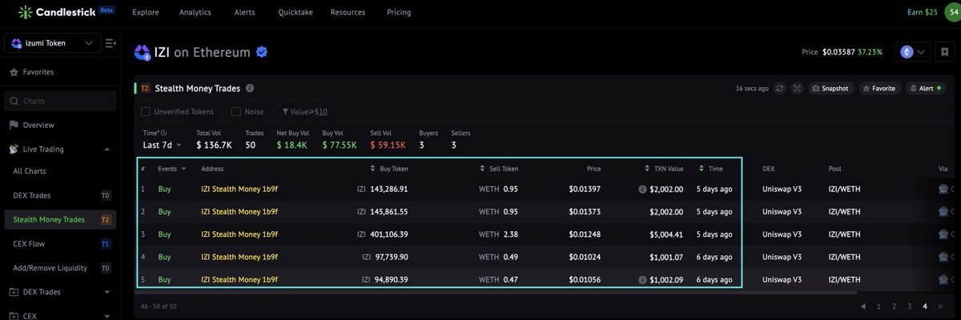
Task: Collapse the sidebar with the toggle icon
Action: [111, 42]
